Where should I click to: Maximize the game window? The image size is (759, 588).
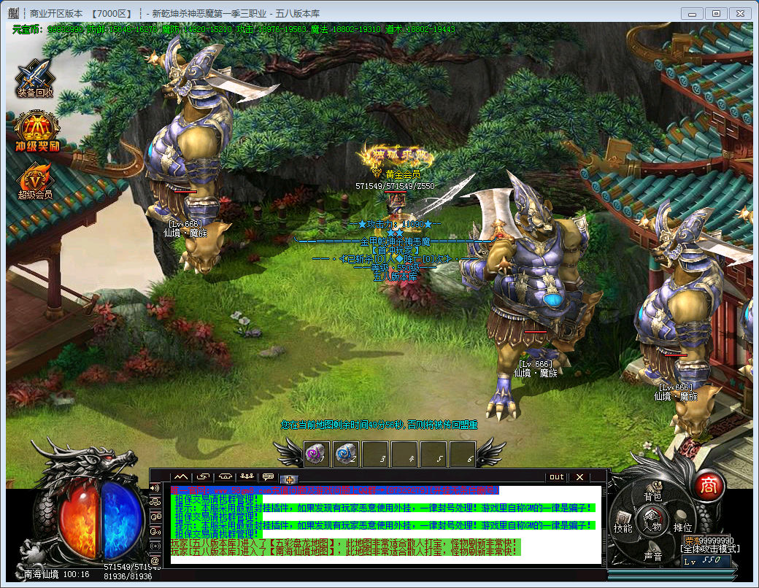coord(716,14)
